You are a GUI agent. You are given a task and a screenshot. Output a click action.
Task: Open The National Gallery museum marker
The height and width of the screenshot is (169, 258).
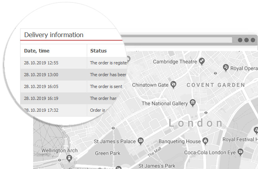click(193, 103)
